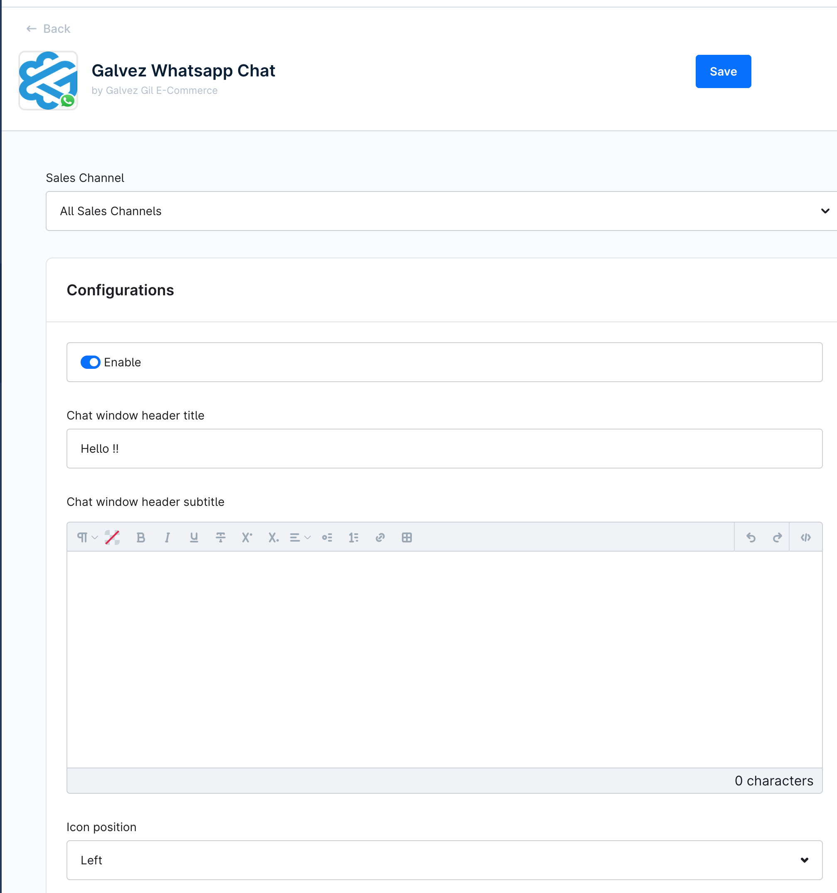Open the Icon position dropdown
Image resolution: width=837 pixels, height=893 pixels.
pyautogui.click(x=444, y=860)
